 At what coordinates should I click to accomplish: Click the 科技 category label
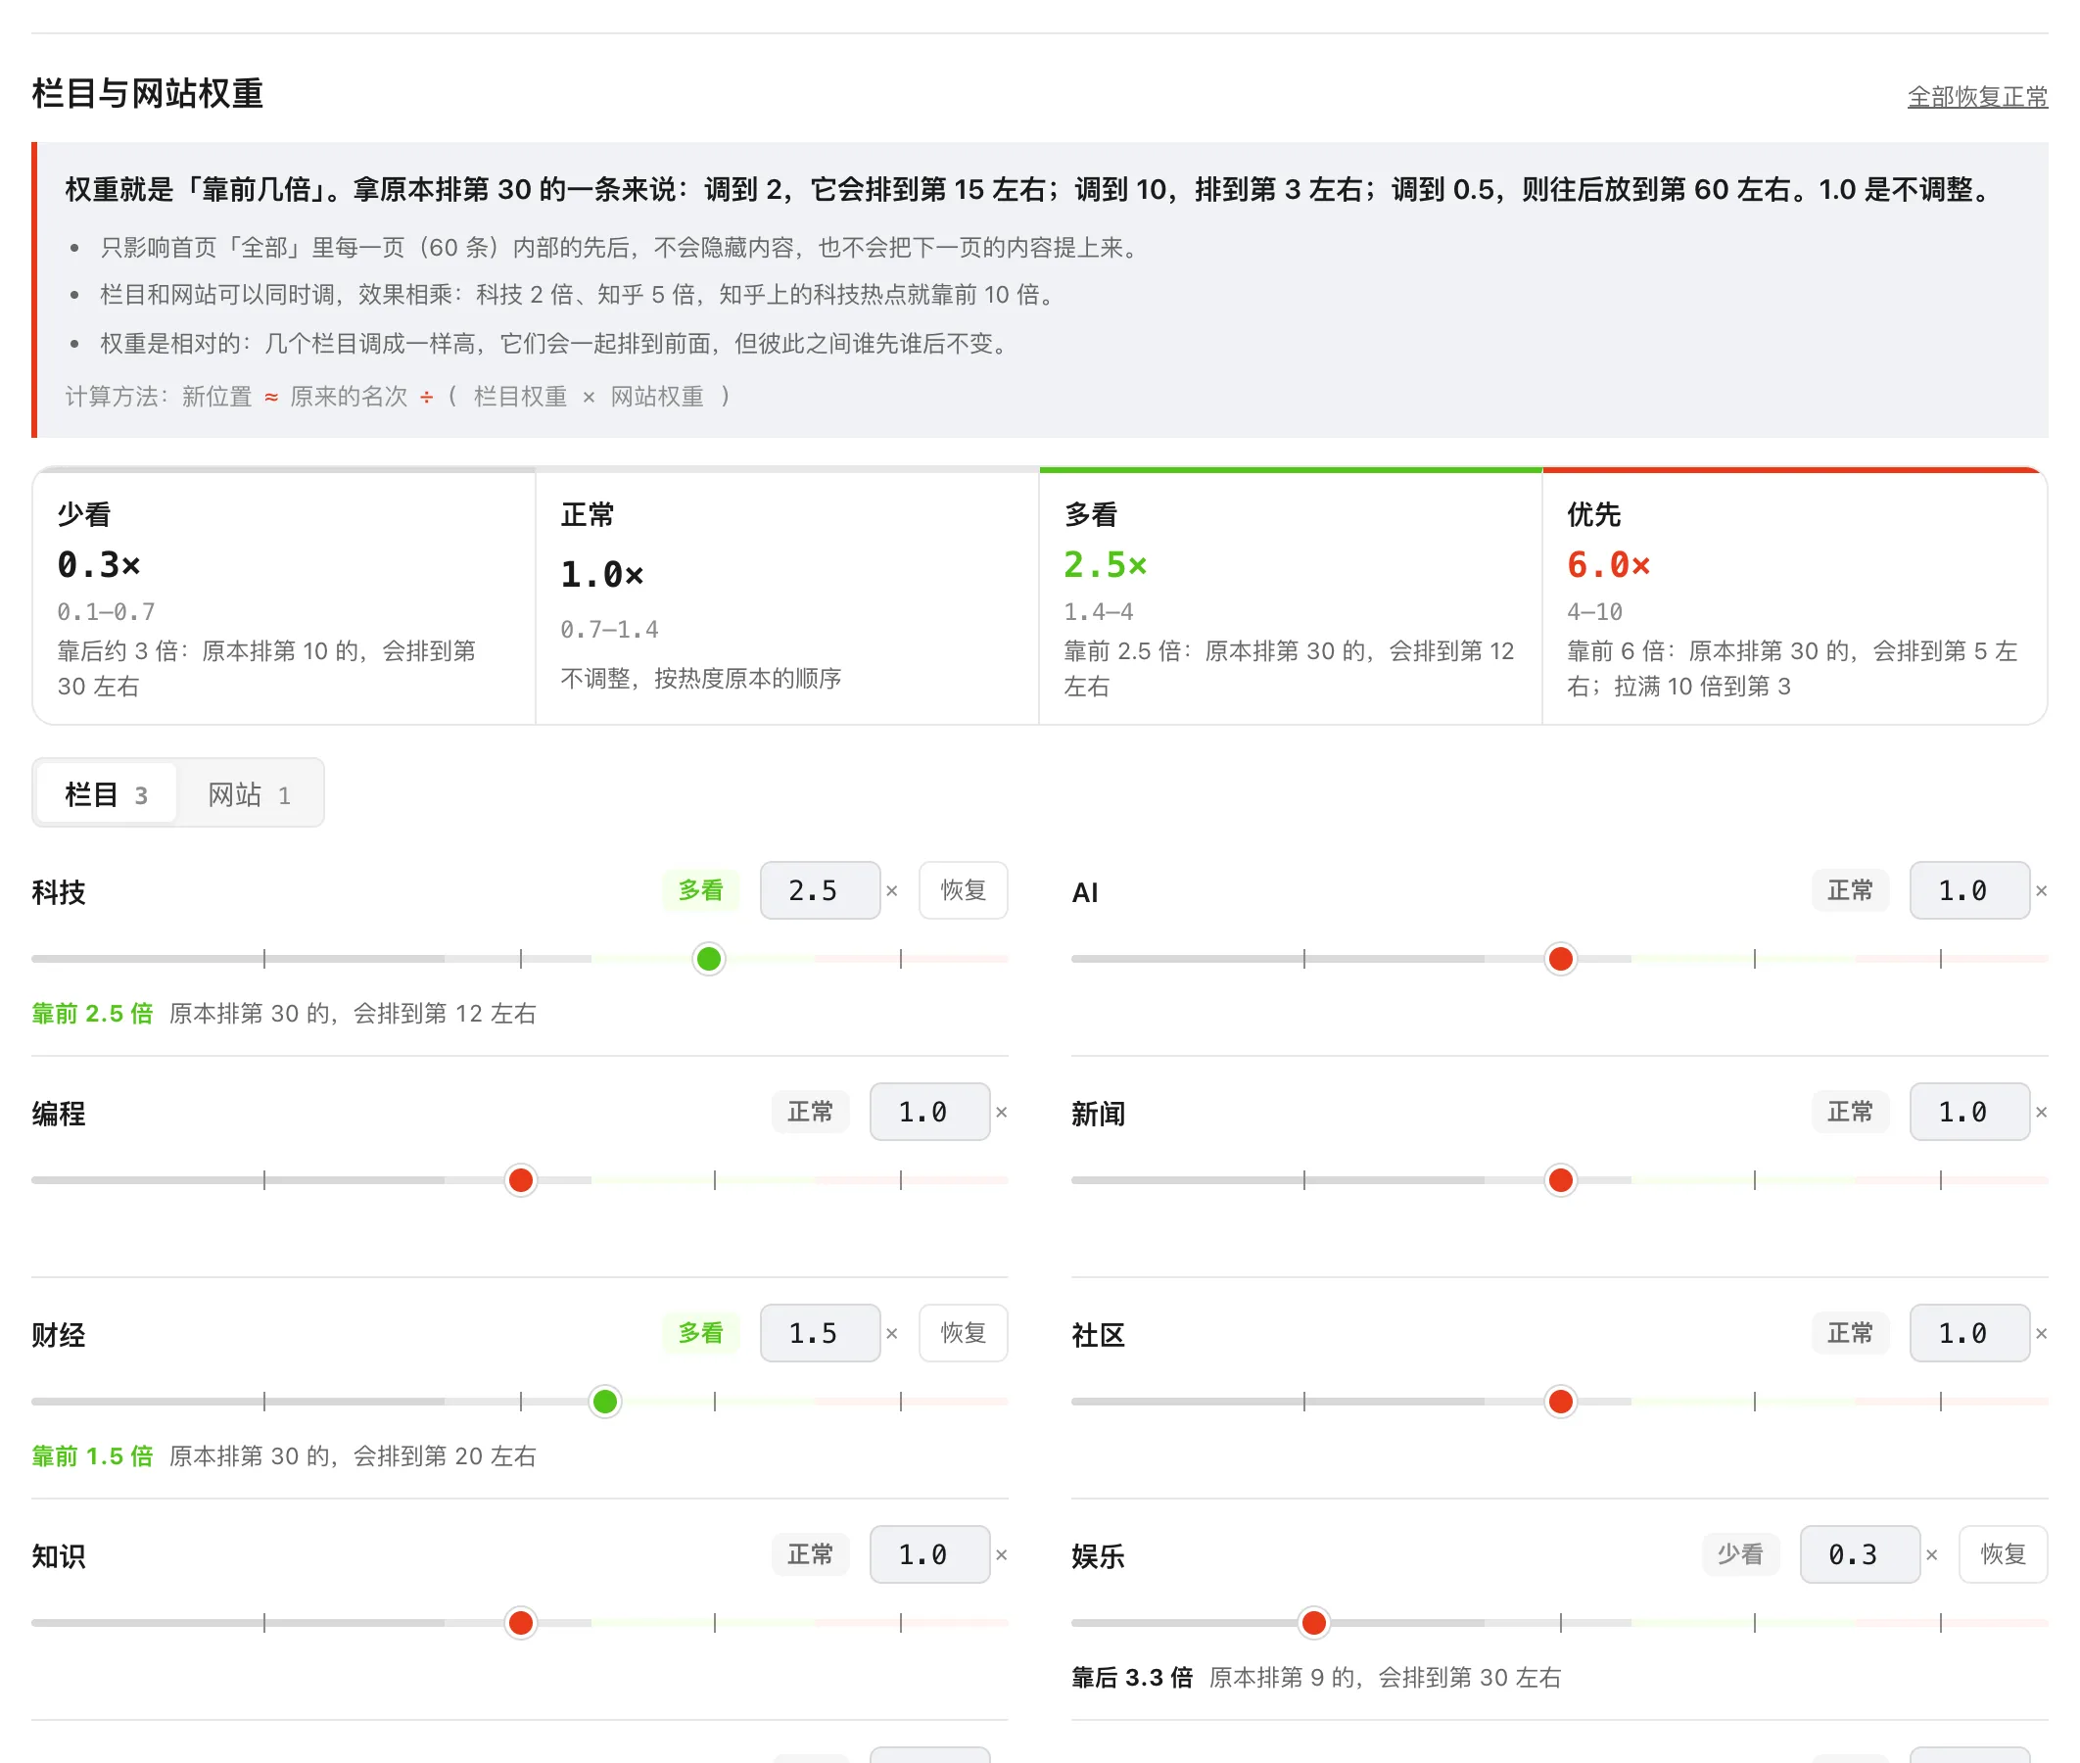pos(59,891)
